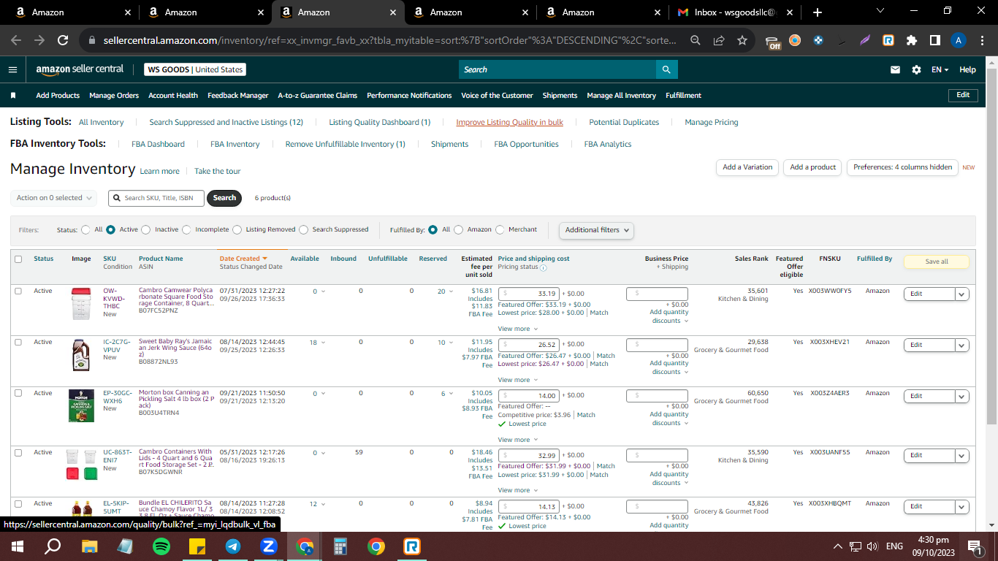Screen dimensions: 998x561
Task: Open Preferences: 4 columns hidden
Action: 902,167
